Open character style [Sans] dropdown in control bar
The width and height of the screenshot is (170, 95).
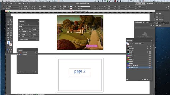[91, 6]
